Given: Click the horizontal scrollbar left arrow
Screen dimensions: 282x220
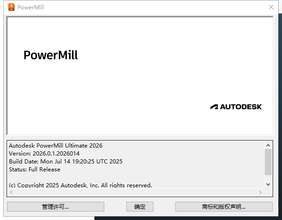Looking at the screenshot, I should pyautogui.click(x=11, y=192).
